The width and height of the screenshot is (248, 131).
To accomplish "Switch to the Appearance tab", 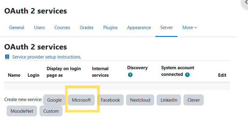I will pyautogui.click(x=139, y=28).
